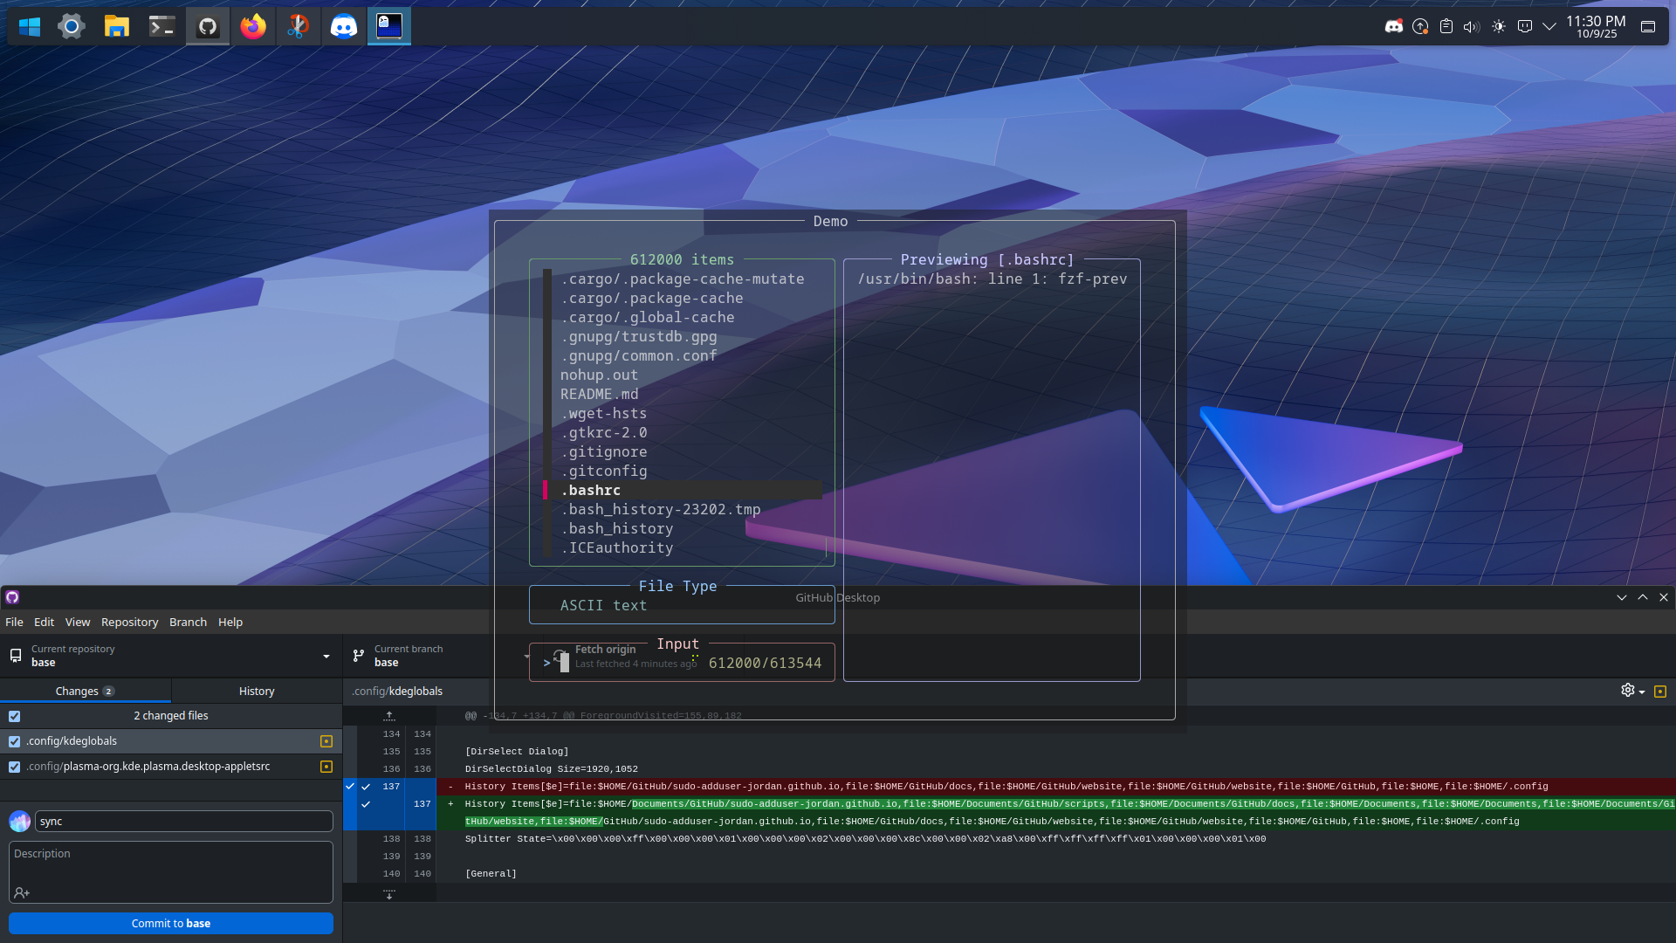Click the expand-down diff lines arrow icon
The width and height of the screenshot is (1676, 943).
point(389,893)
